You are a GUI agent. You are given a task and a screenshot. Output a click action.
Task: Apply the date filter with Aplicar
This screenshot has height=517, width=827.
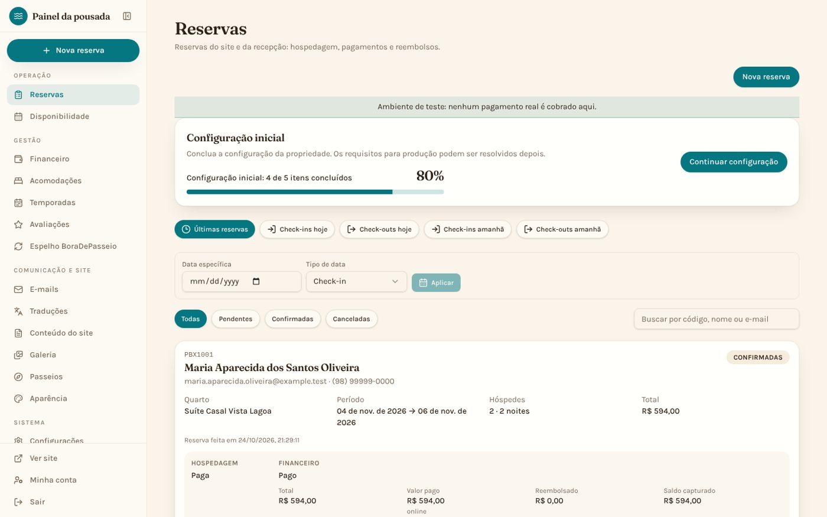[436, 282]
